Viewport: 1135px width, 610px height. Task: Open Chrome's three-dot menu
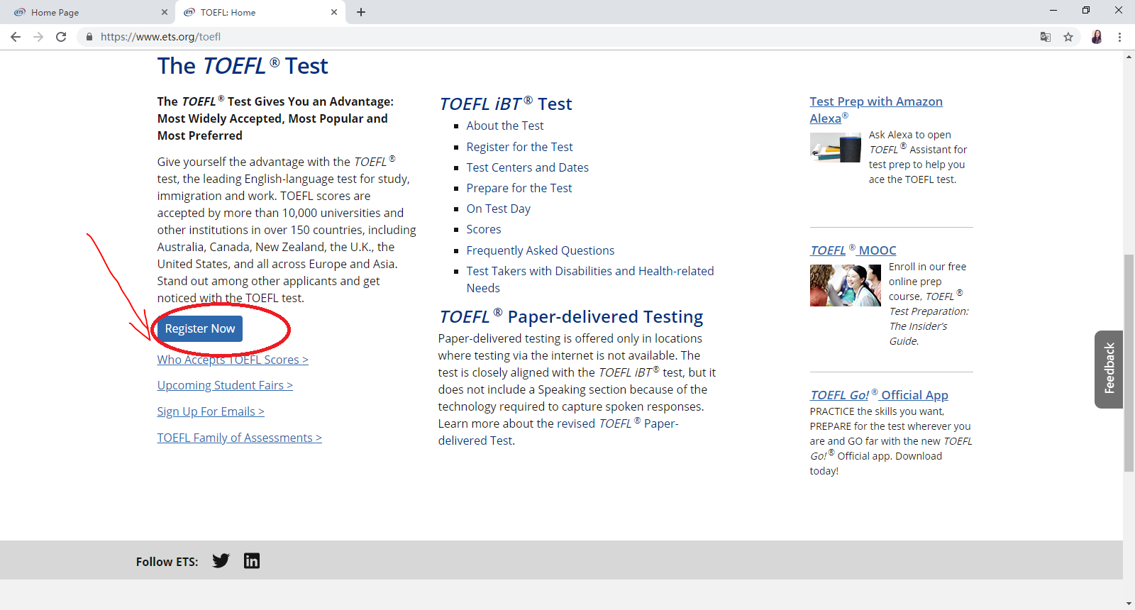pyautogui.click(x=1120, y=37)
